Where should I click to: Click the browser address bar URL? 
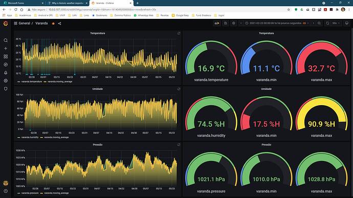click(x=102, y=10)
